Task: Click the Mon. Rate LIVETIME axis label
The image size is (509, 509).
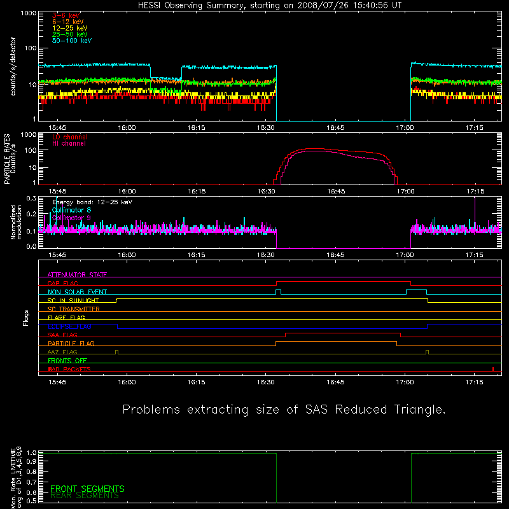Action: (x=16, y=478)
